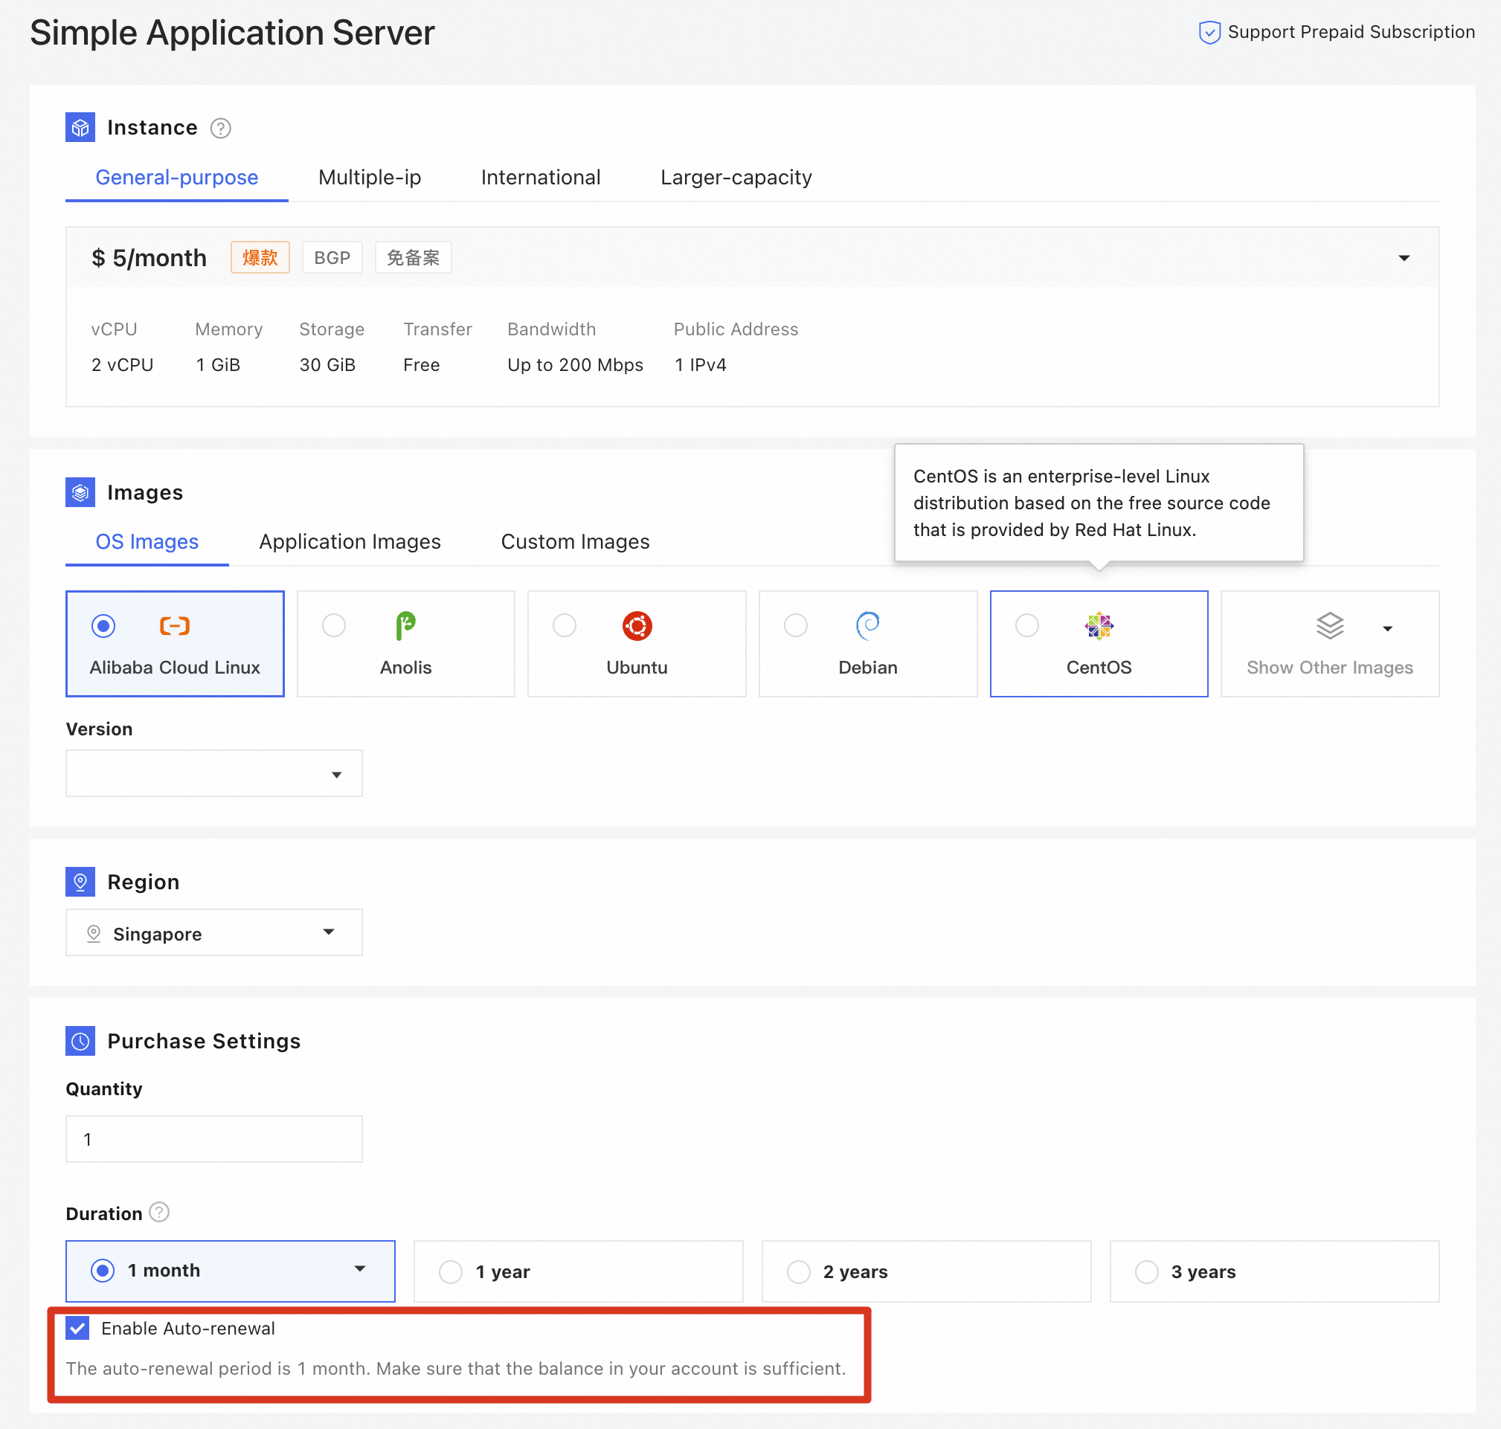1501x1429 pixels.
Task: Uncheck the Enable Auto-renewal checkbox
Action: pyautogui.click(x=77, y=1329)
